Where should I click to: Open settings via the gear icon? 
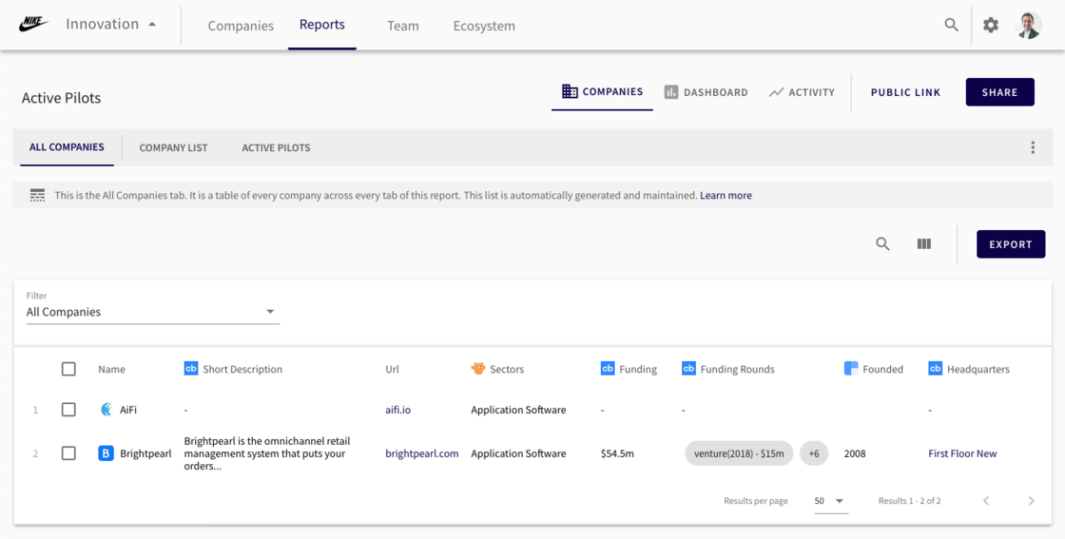click(991, 25)
